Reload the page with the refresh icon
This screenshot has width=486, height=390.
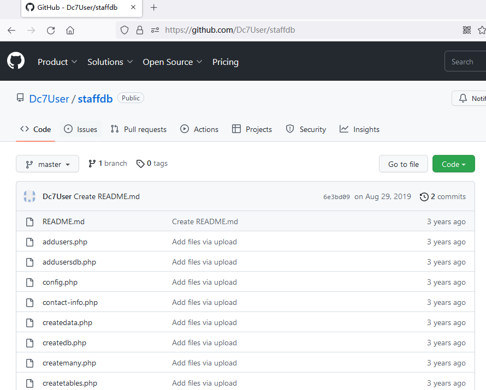point(51,31)
